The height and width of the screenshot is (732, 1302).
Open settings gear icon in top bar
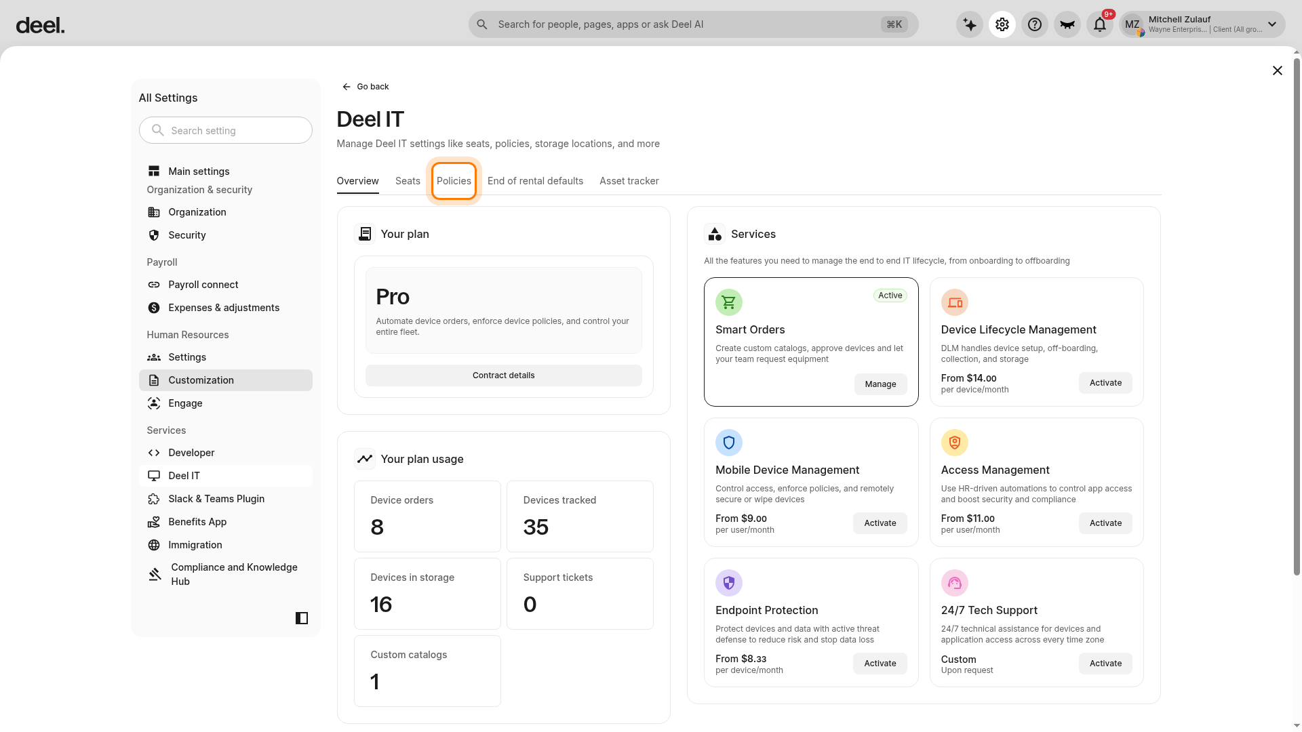coord(1002,24)
